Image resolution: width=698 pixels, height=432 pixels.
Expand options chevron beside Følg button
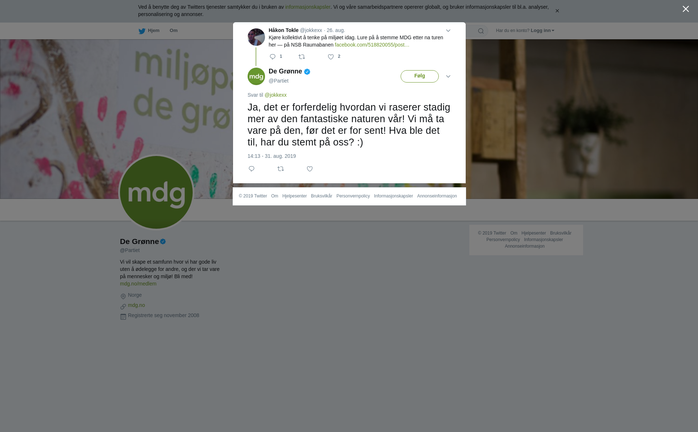tap(448, 76)
